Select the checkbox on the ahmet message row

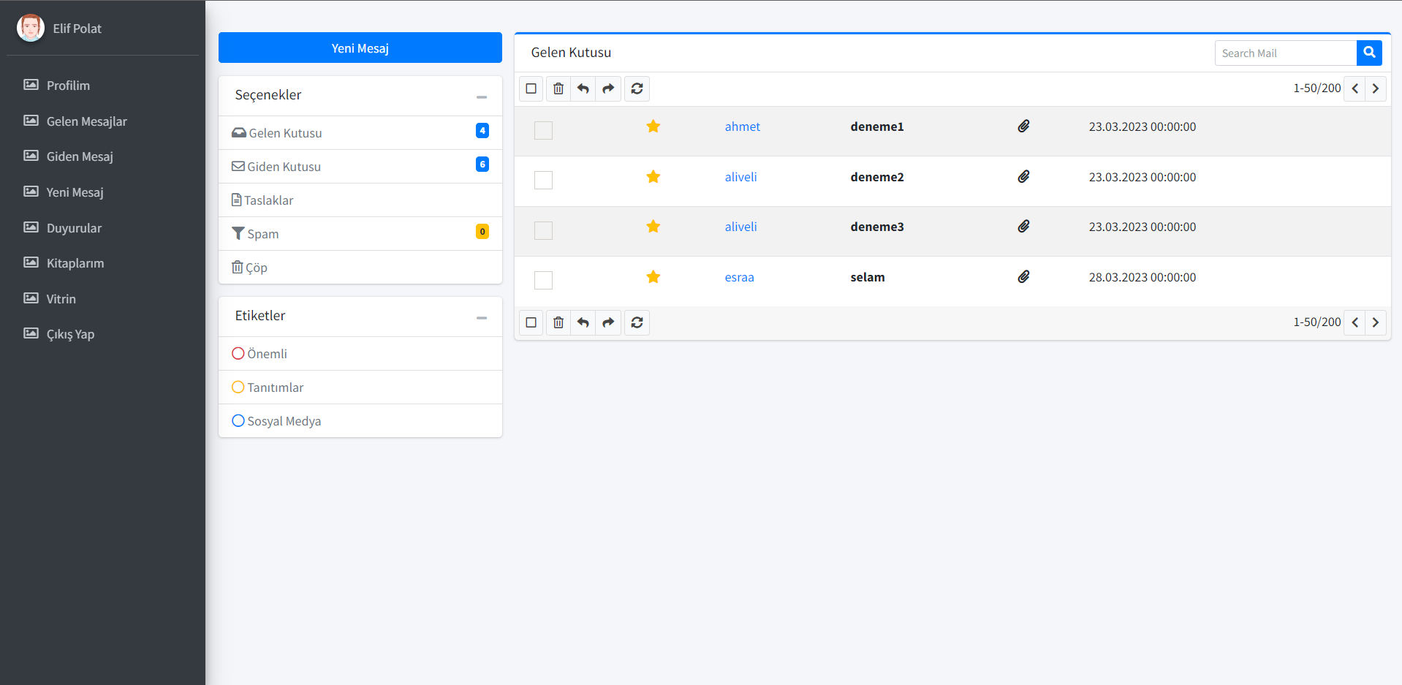[543, 130]
